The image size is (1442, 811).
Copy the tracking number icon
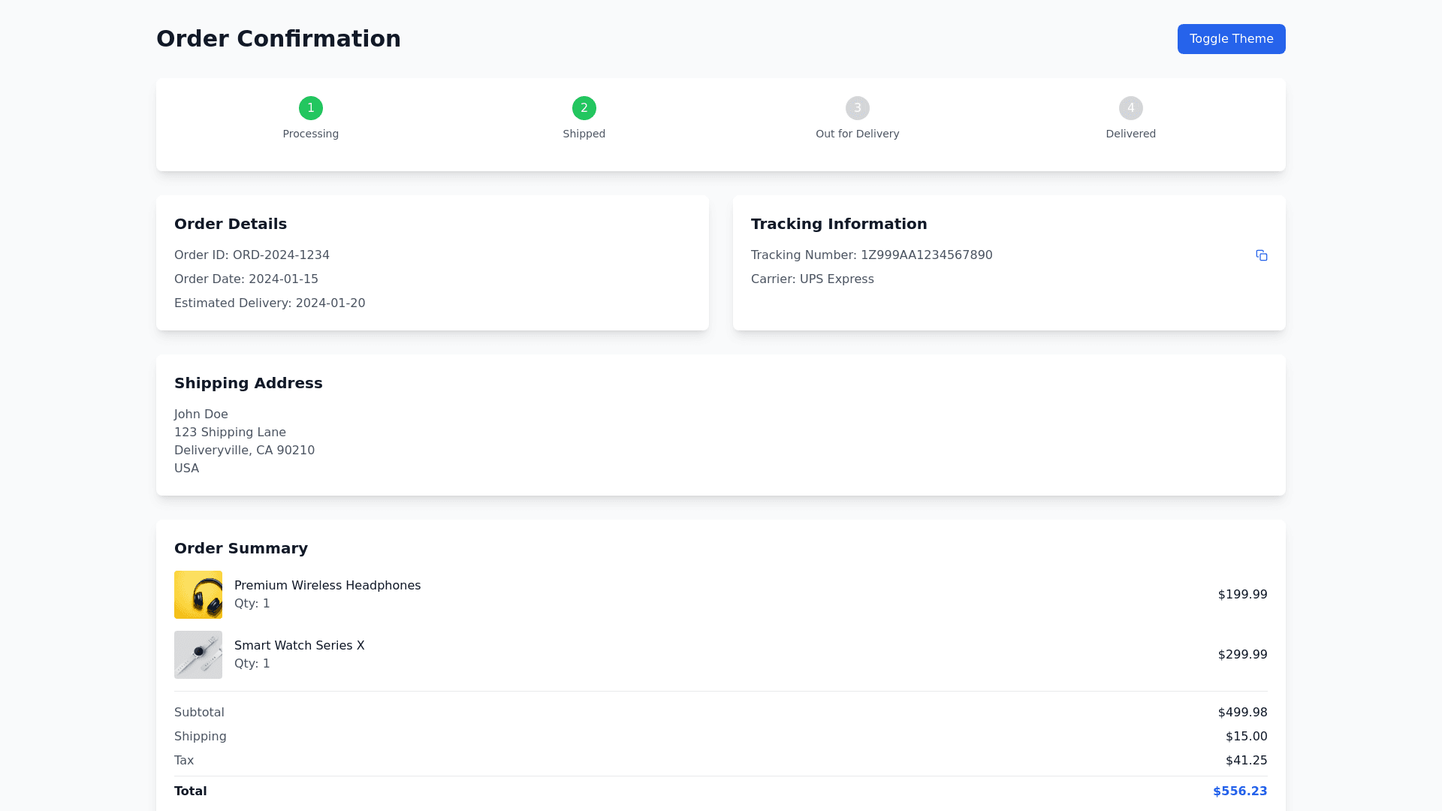(x=1261, y=255)
